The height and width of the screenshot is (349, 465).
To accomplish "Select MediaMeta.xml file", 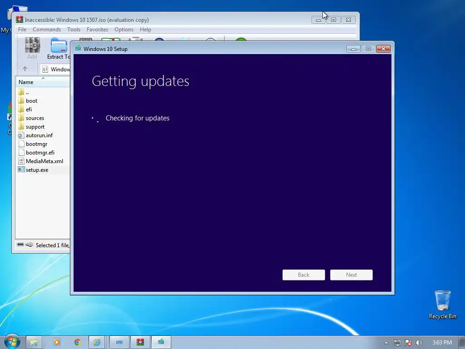I will click(40, 161).
